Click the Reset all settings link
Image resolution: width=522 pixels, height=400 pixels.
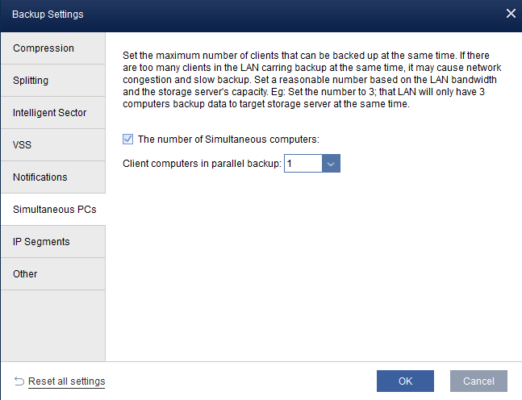pyautogui.click(x=66, y=381)
